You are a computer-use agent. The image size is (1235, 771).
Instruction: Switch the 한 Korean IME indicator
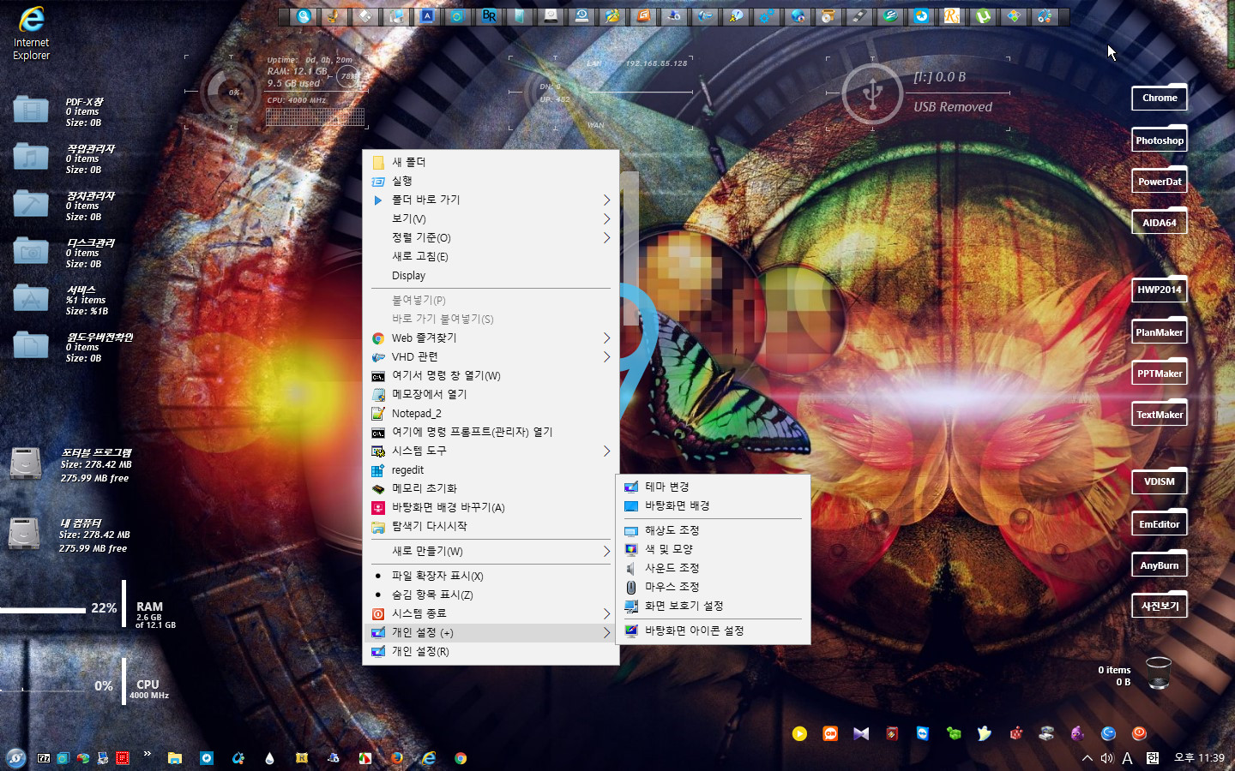click(1153, 758)
